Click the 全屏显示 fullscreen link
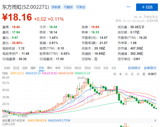 (x=150, y=68)
